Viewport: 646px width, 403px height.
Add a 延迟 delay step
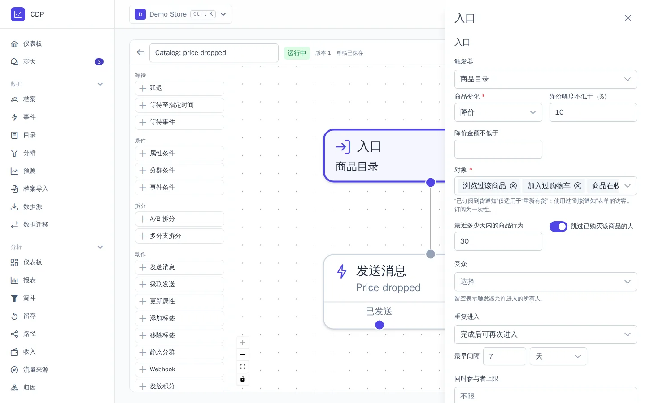pos(179,88)
